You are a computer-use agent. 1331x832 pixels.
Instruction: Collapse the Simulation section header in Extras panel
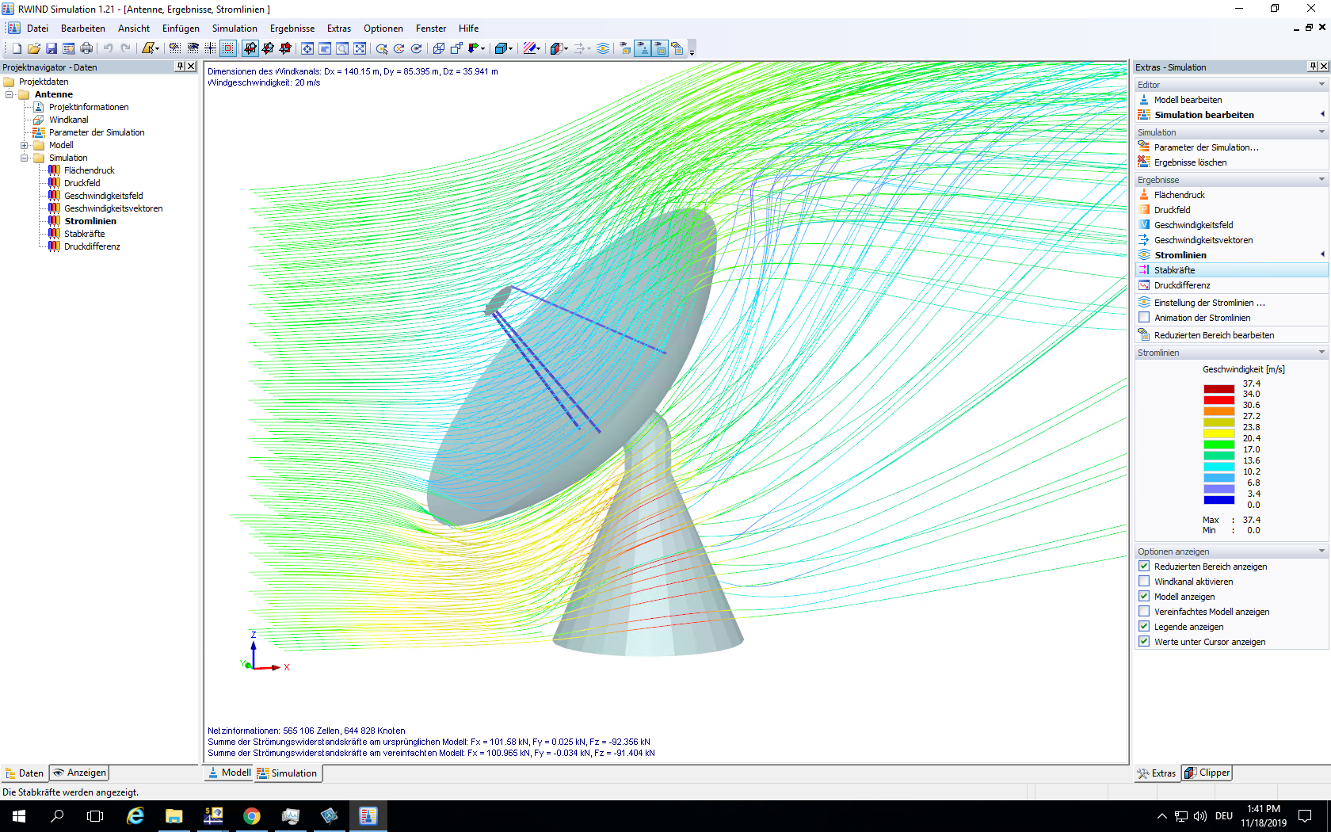[1321, 132]
